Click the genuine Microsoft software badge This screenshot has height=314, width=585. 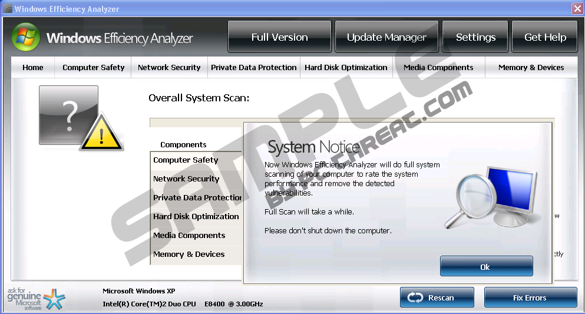coord(32,298)
